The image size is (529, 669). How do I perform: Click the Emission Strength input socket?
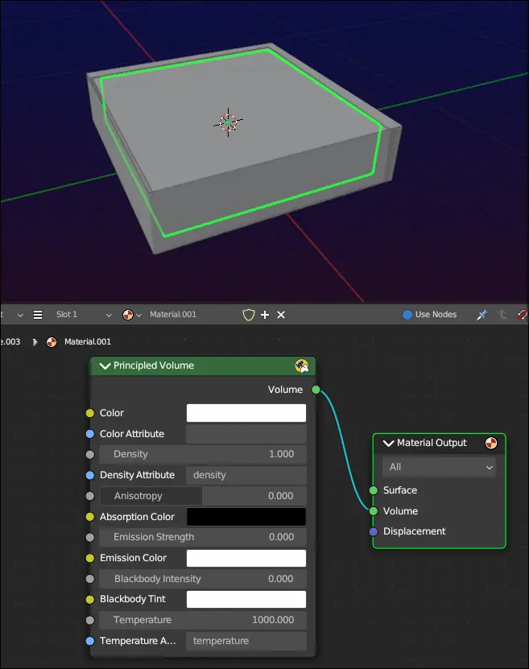tap(89, 537)
